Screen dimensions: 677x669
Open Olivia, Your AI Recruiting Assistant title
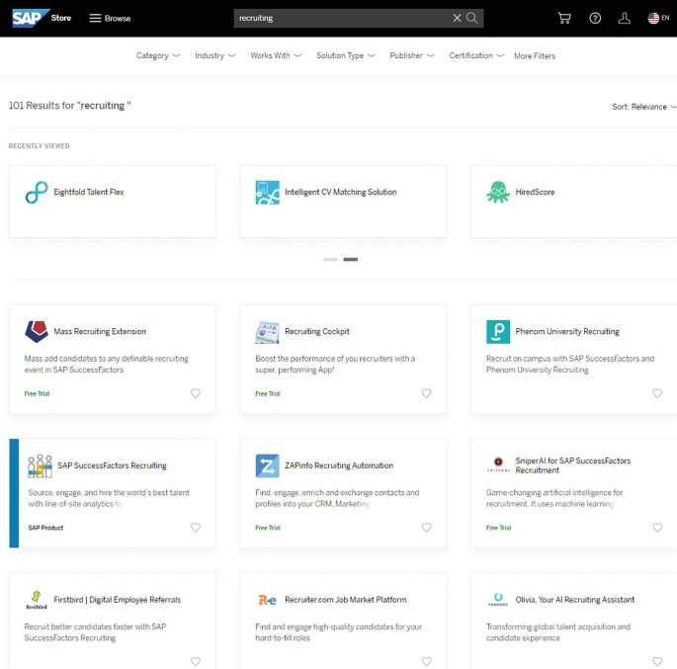574,600
